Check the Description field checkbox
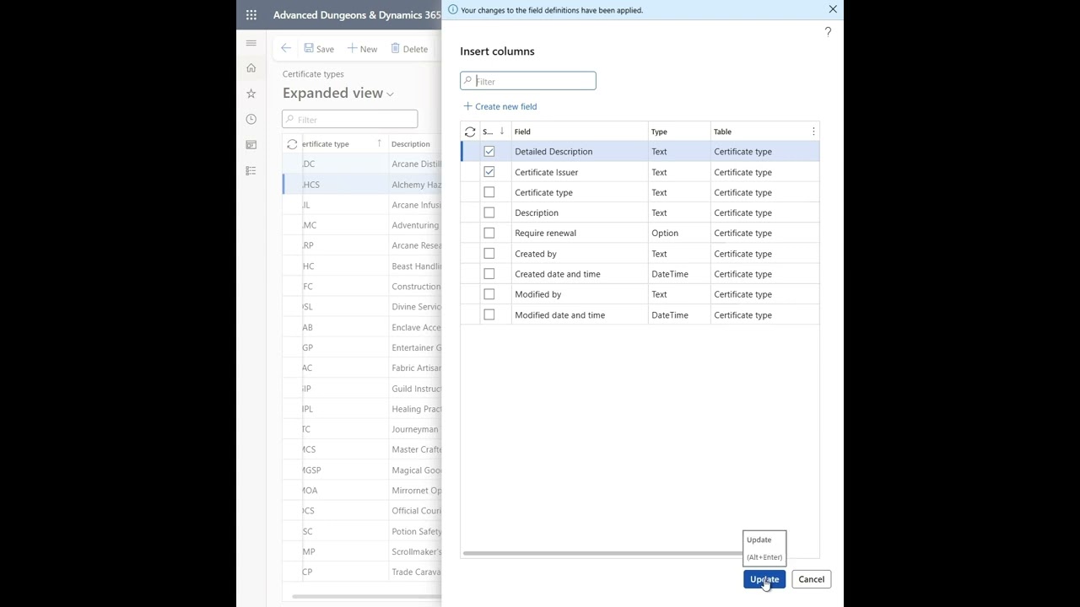Image resolution: width=1080 pixels, height=607 pixels. coord(489,212)
